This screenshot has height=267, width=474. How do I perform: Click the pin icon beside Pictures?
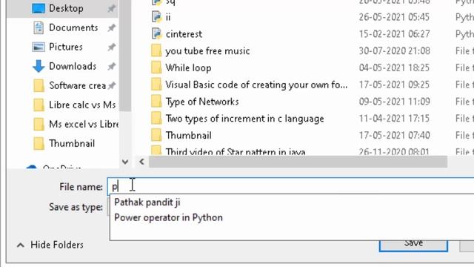(112, 47)
